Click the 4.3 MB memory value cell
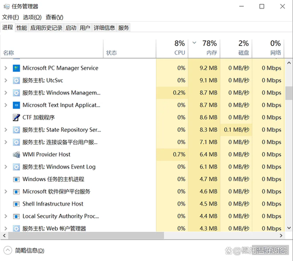 204,229
